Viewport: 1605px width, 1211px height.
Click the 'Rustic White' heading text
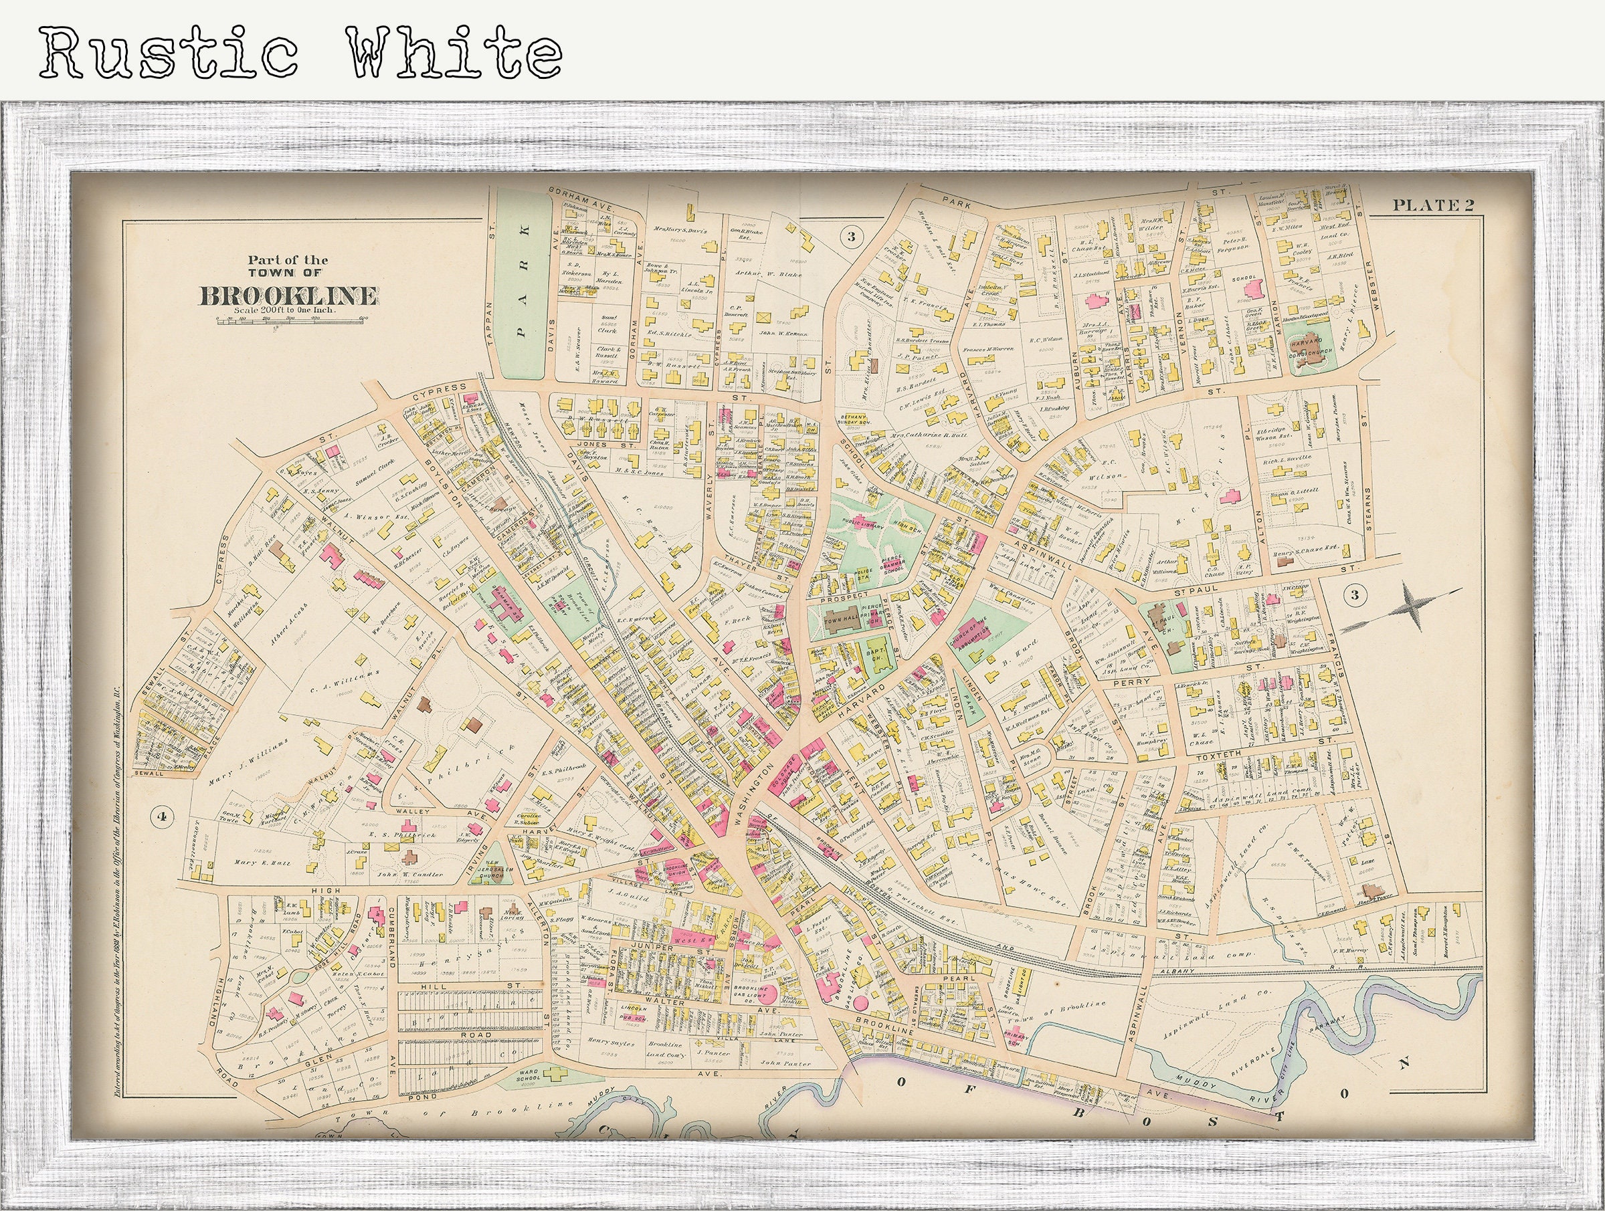(x=300, y=51)
